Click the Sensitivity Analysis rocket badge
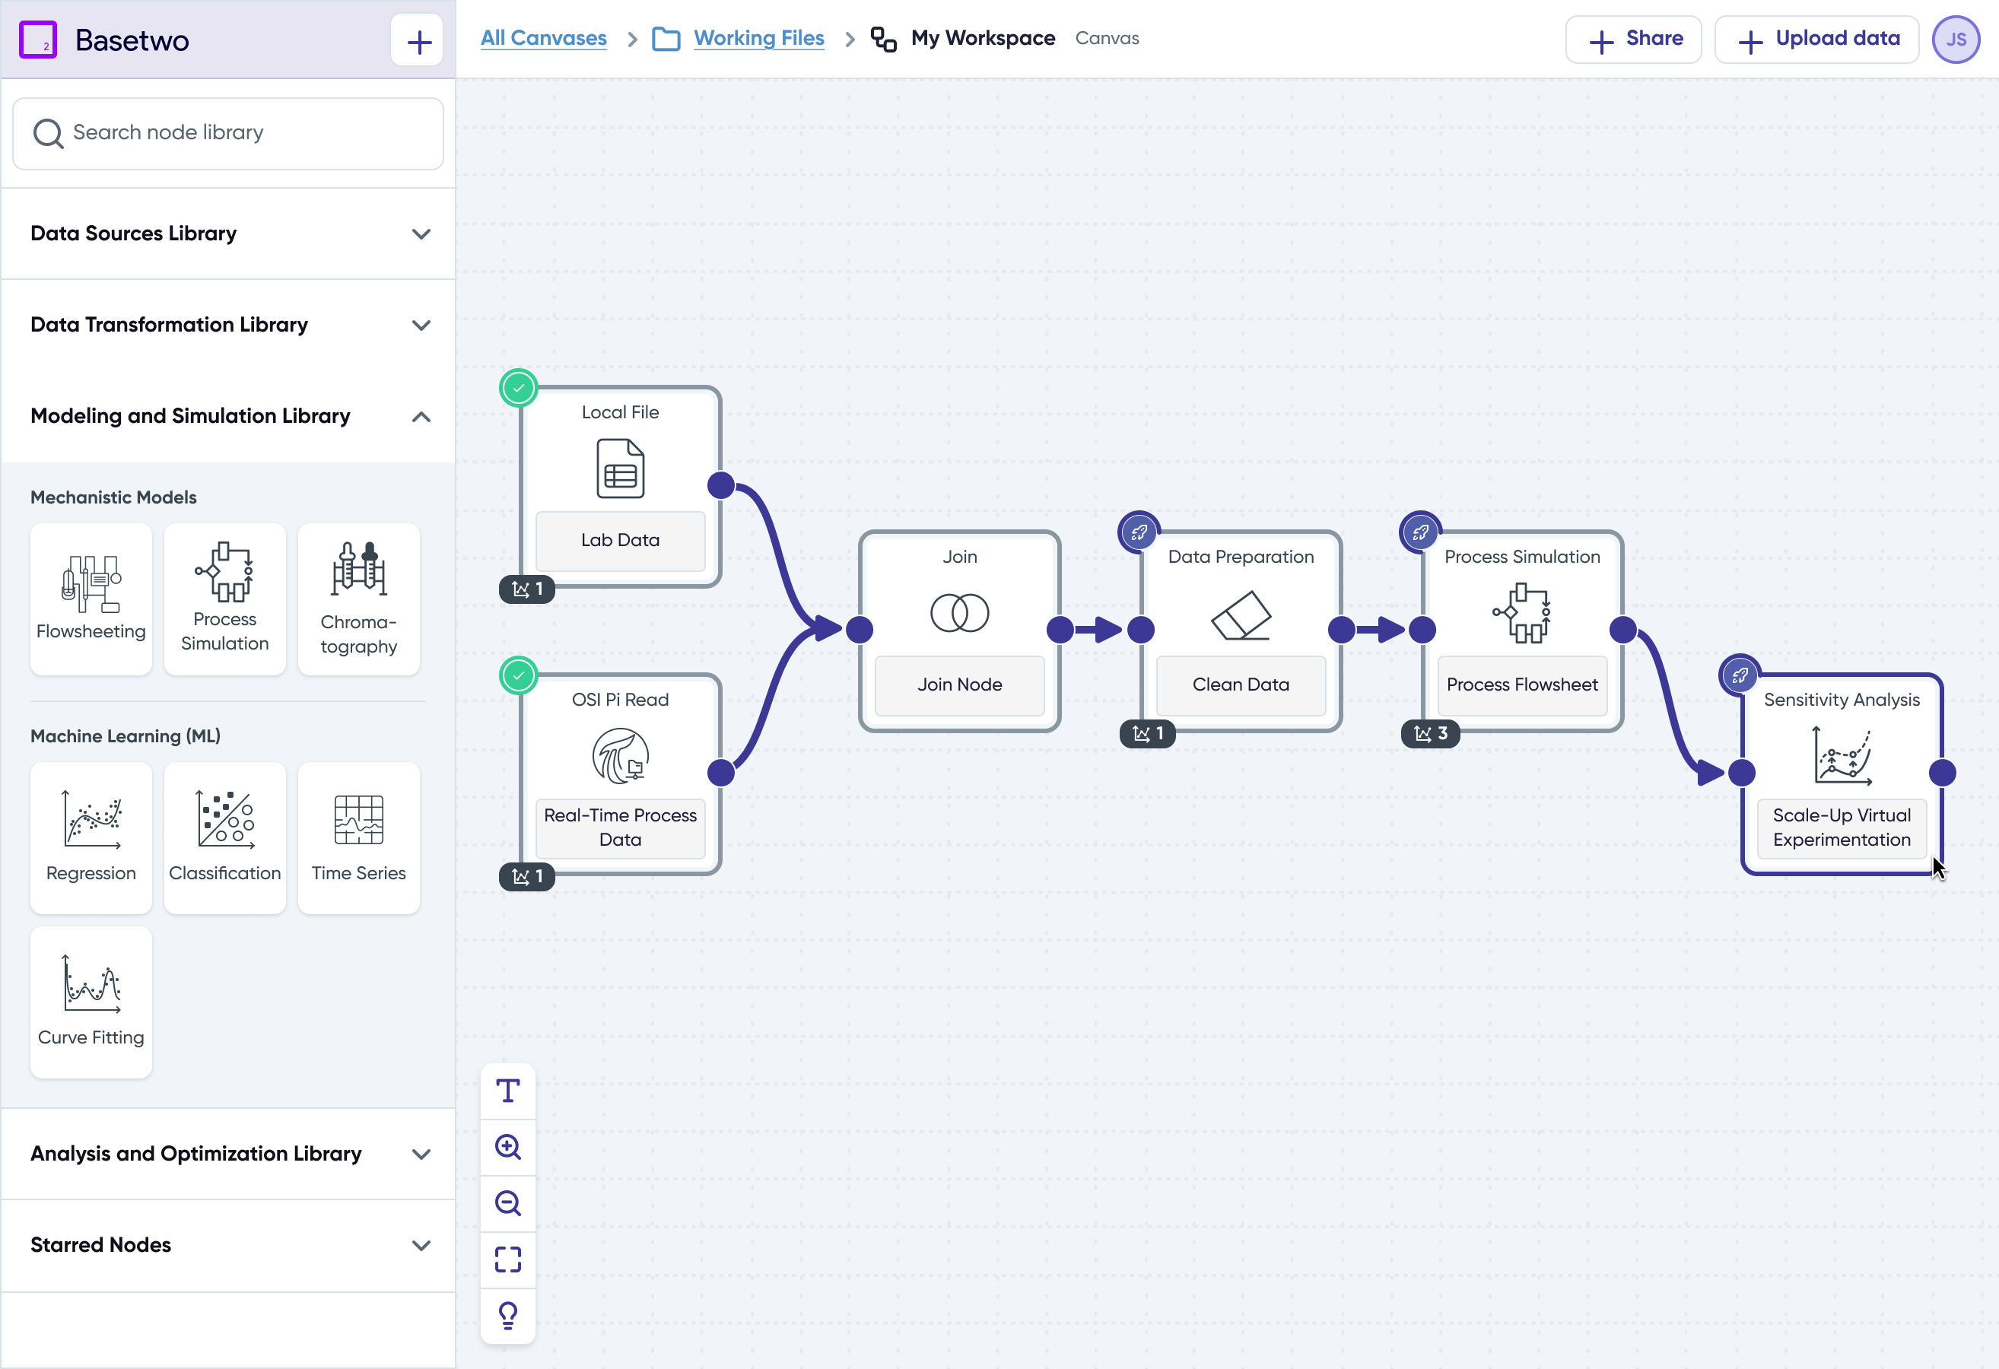This screenshot has width=1999, height=1369. point(1739,675)
